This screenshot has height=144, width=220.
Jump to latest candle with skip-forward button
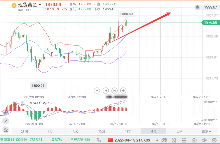tap(115, 90)
